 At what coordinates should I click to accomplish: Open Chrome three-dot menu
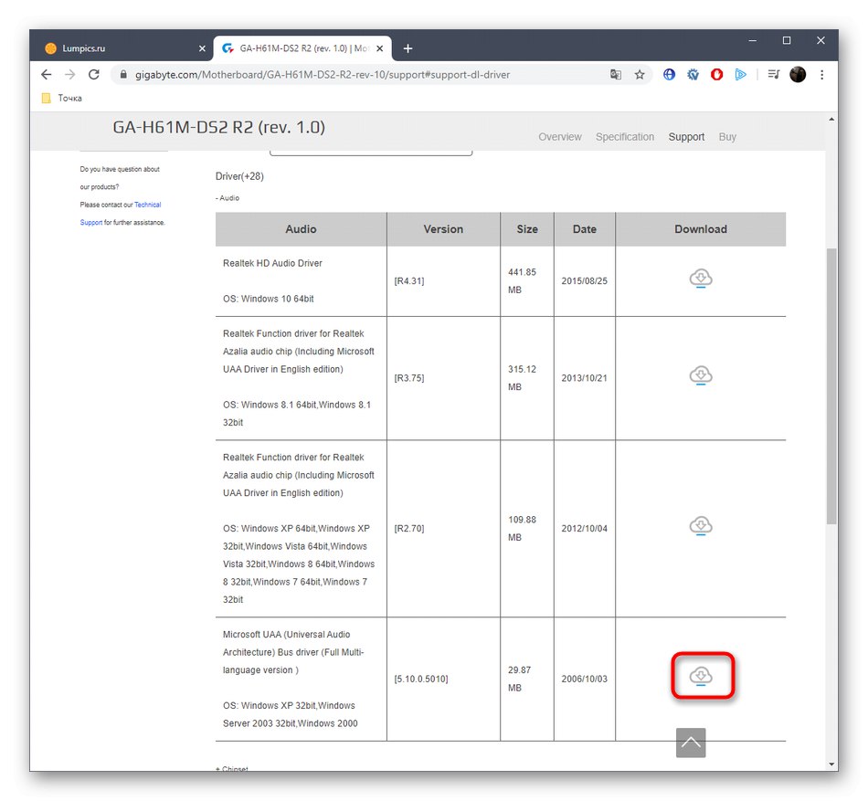pyautogui.click(x=822, y=74)
